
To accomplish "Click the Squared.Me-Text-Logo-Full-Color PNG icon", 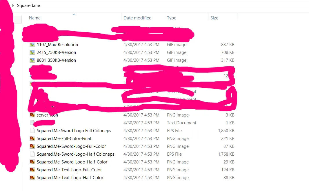I will (32, 170).
